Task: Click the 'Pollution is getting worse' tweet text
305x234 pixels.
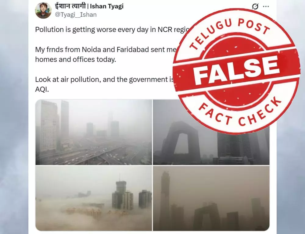Action: pyautogui.click(x=112, y=30)
